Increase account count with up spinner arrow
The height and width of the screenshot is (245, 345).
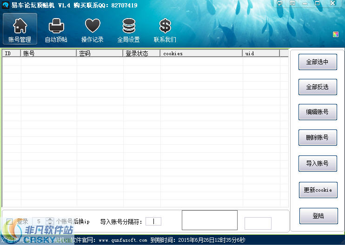(50, 219)
